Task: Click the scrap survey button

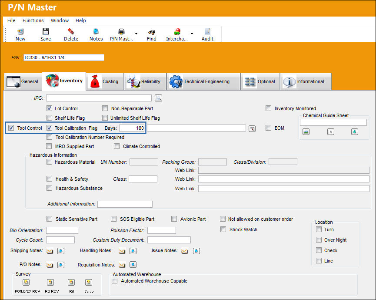Action: point(89,282)
